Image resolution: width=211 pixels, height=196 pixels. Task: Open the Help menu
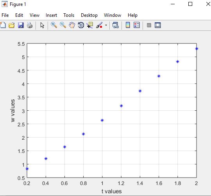132,15
